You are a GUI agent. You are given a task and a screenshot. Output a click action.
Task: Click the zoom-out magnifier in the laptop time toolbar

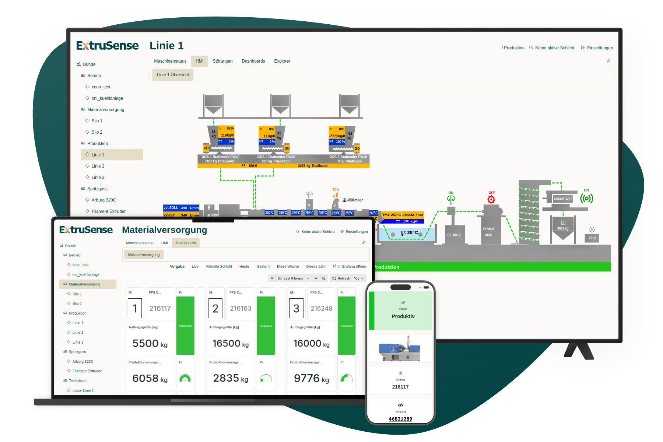coord(324,278)
